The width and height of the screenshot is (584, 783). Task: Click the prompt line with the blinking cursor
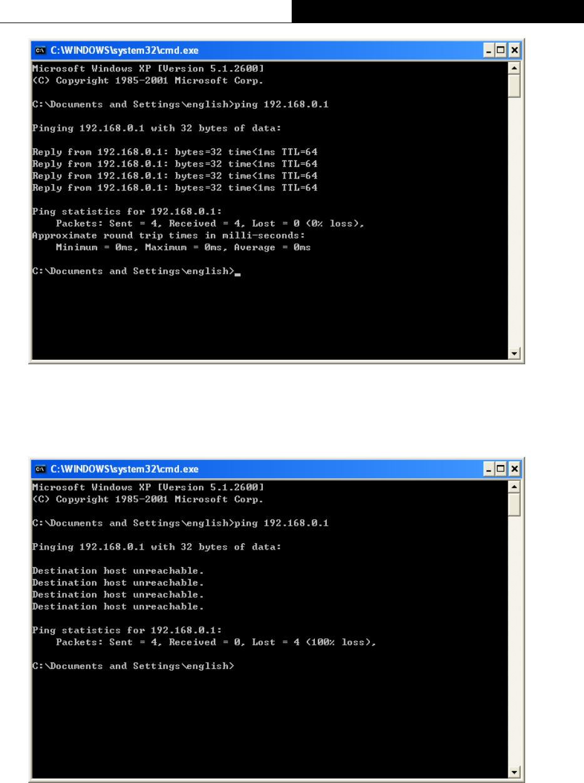136,271
